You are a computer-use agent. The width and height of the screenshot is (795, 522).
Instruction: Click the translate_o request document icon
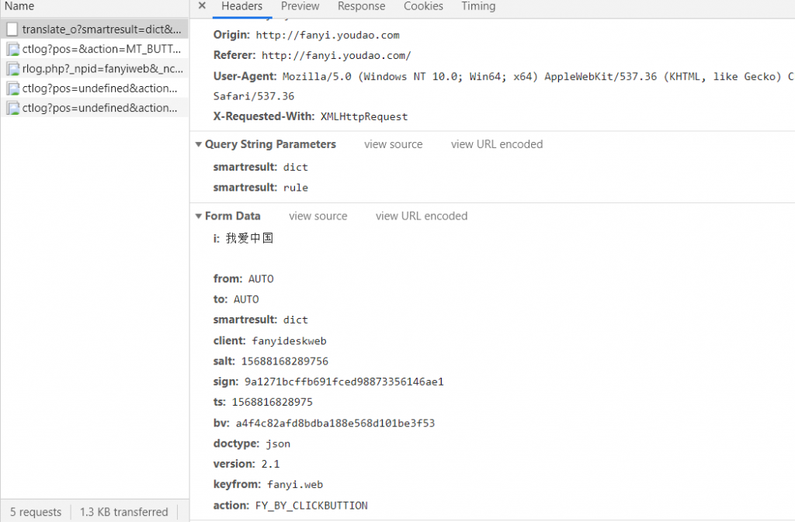click(12, 29)
